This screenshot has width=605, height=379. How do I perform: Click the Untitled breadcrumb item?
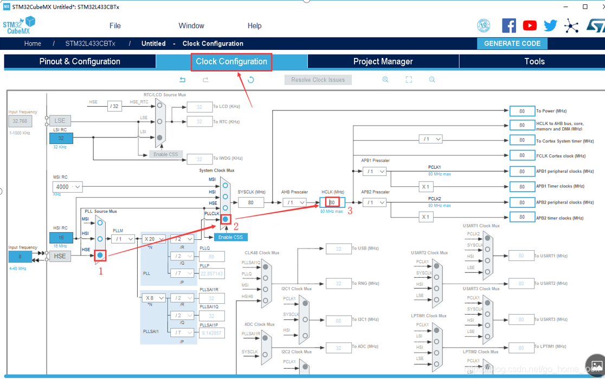(153, 43)
